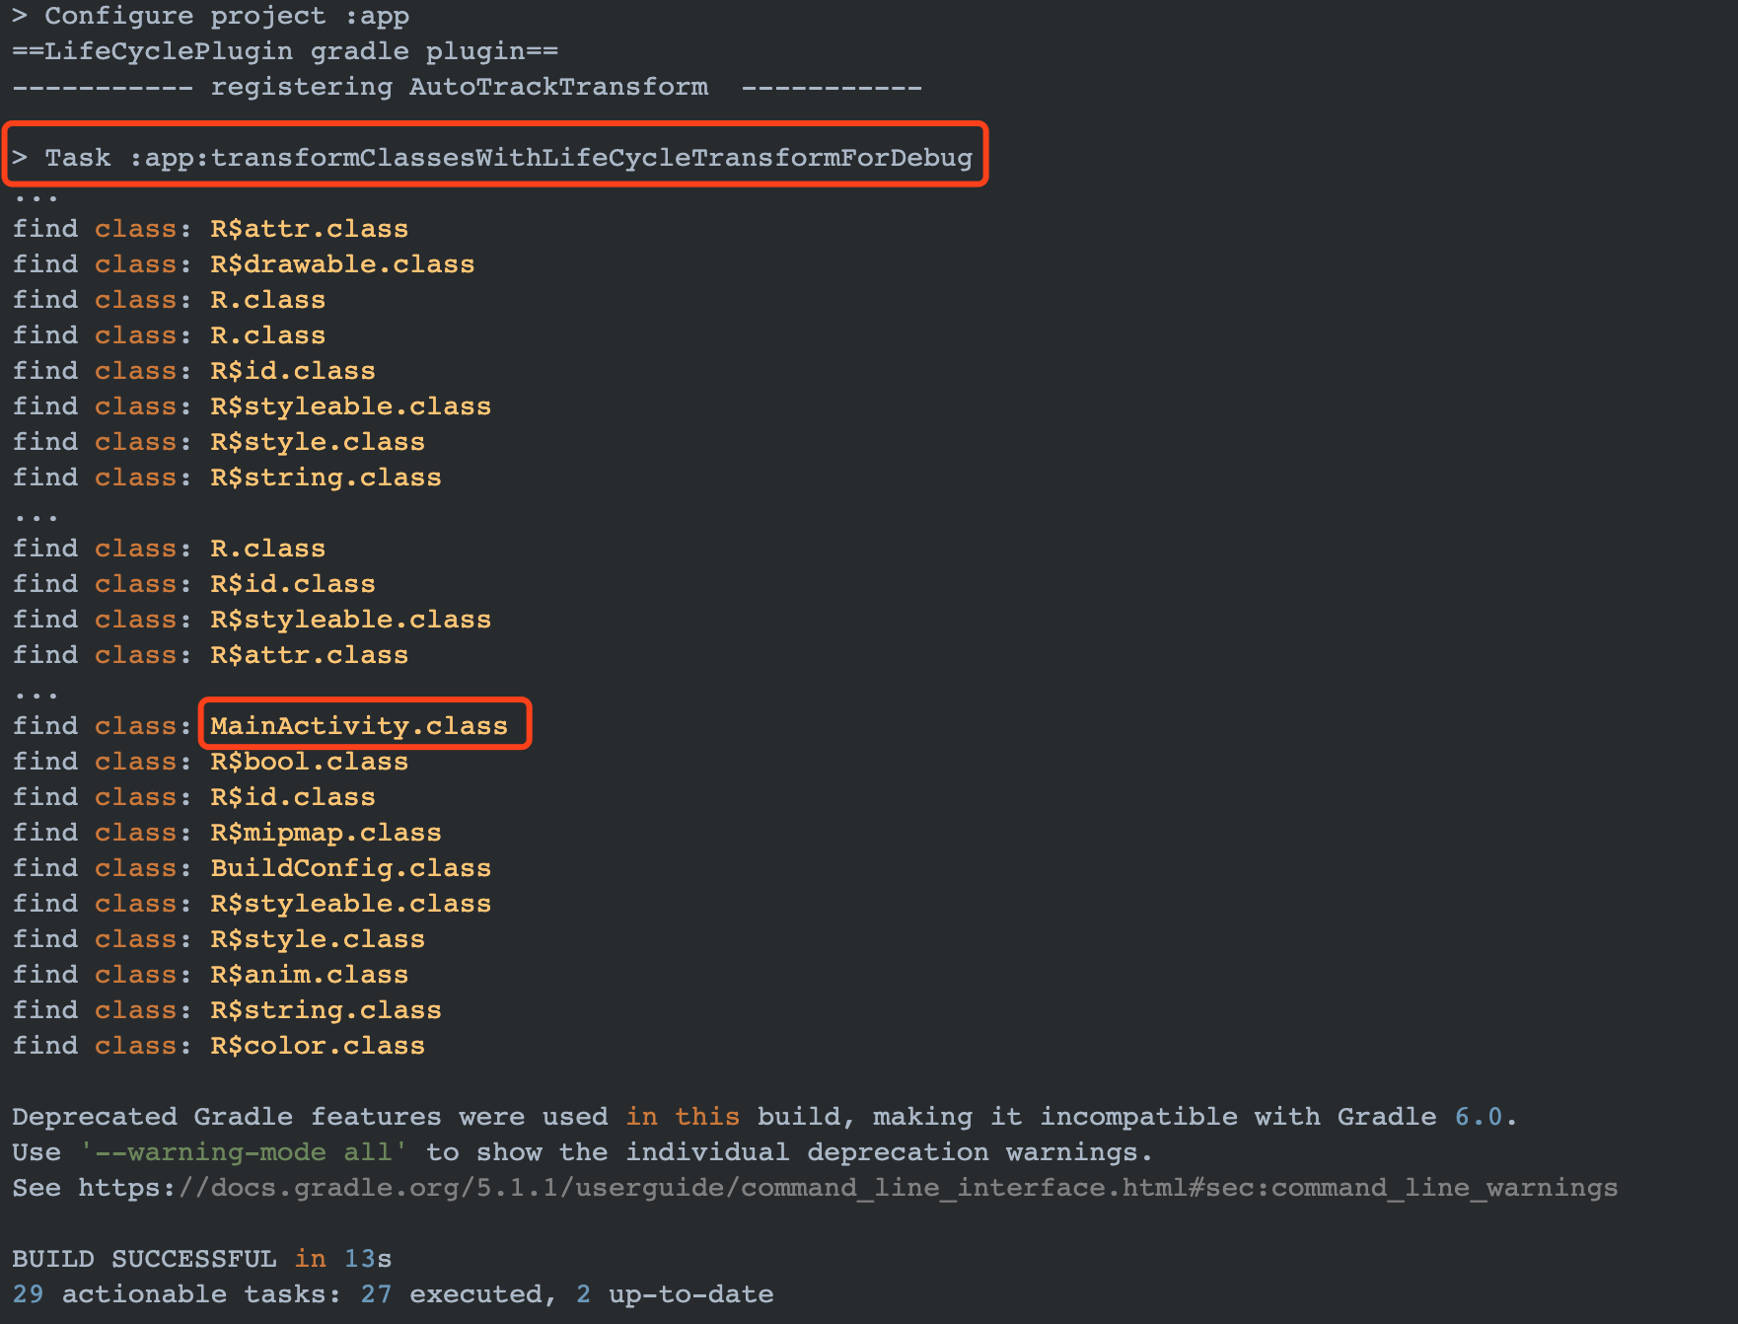Click the first R$string.class entry
1738x1324 pixels.
pos(326,478)
